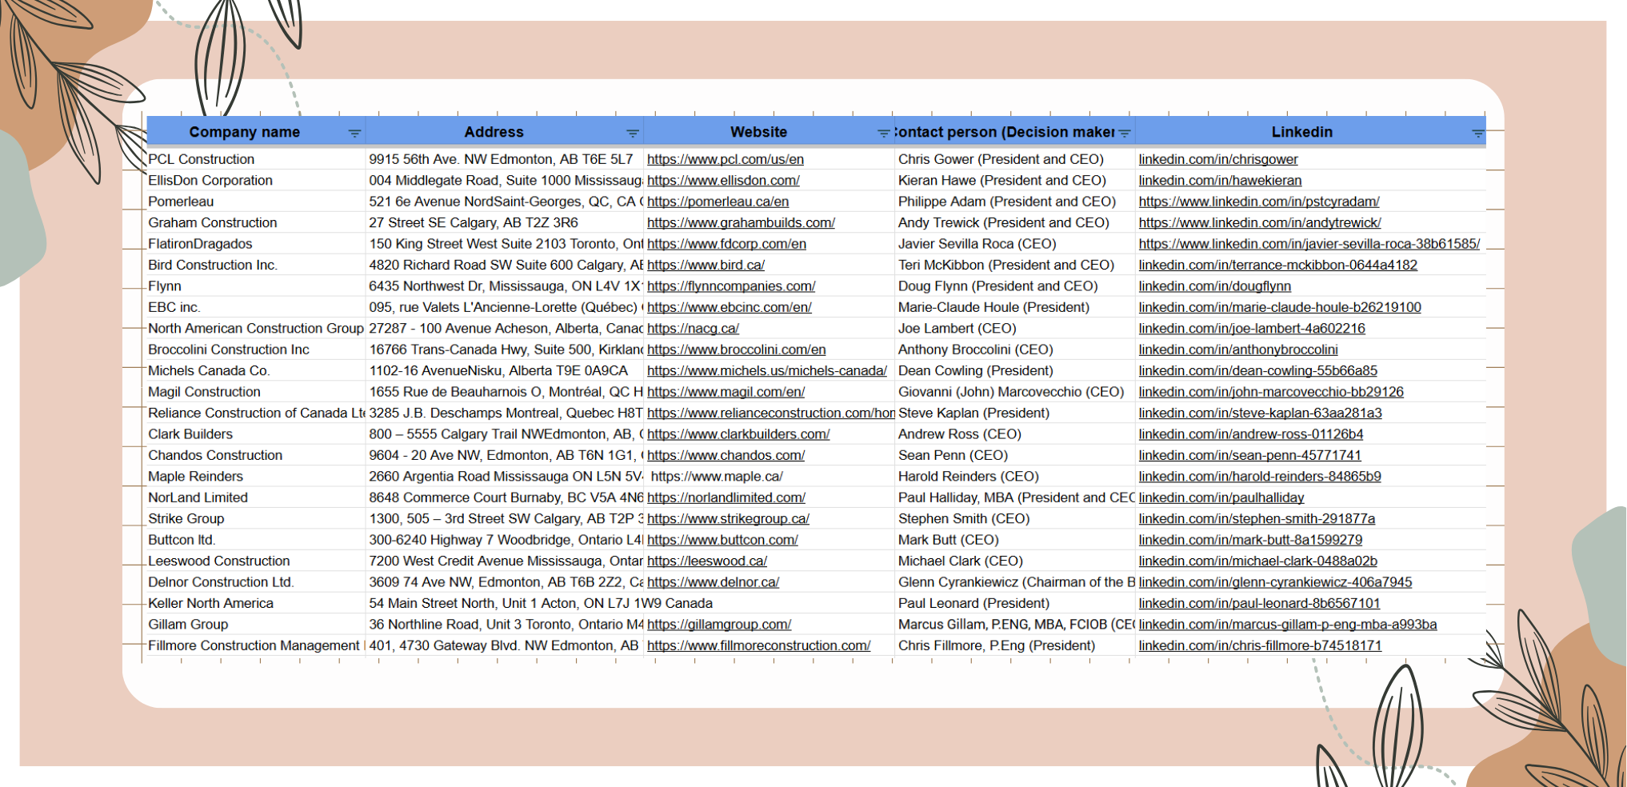Viewport: 1627px width, 787px height.
Task: Open the clarkbuilders.com website link
Action: 738,434
